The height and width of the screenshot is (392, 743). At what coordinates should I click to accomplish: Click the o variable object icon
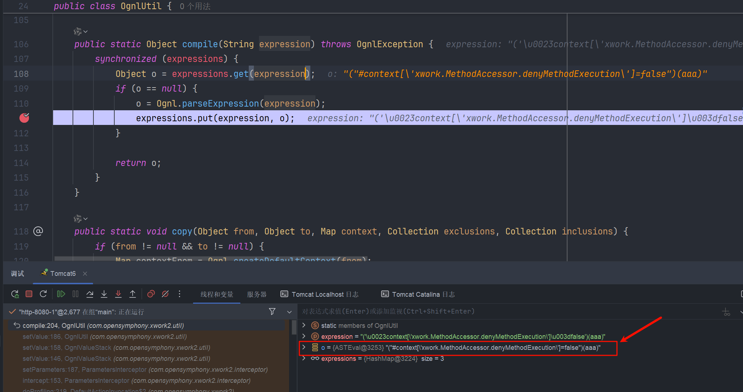pyautogui.click(x=315, y=347)
